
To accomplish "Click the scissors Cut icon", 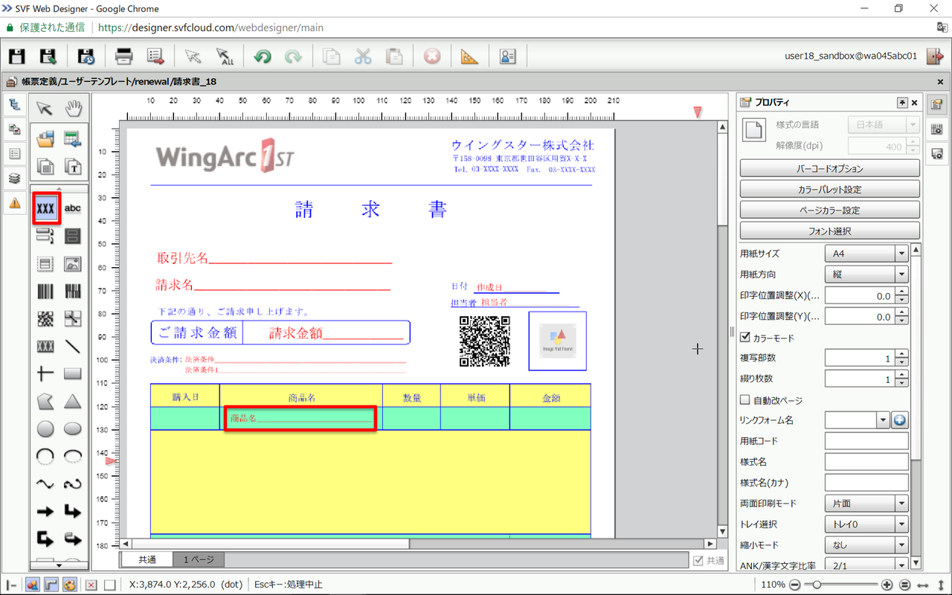I will 362,57.
